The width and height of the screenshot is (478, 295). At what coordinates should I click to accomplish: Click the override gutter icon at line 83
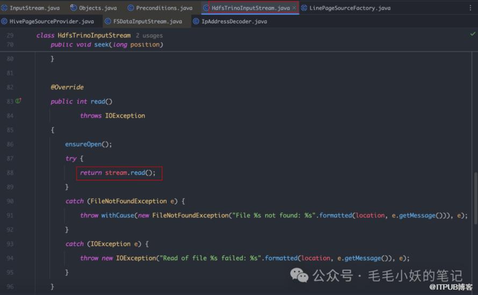click(18, 101)
